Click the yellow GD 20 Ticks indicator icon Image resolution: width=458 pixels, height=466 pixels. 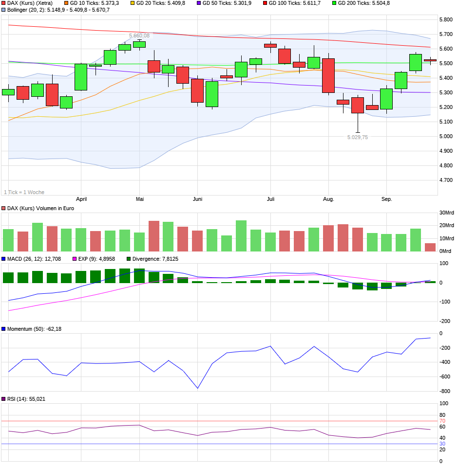click(x=132, y=4)
